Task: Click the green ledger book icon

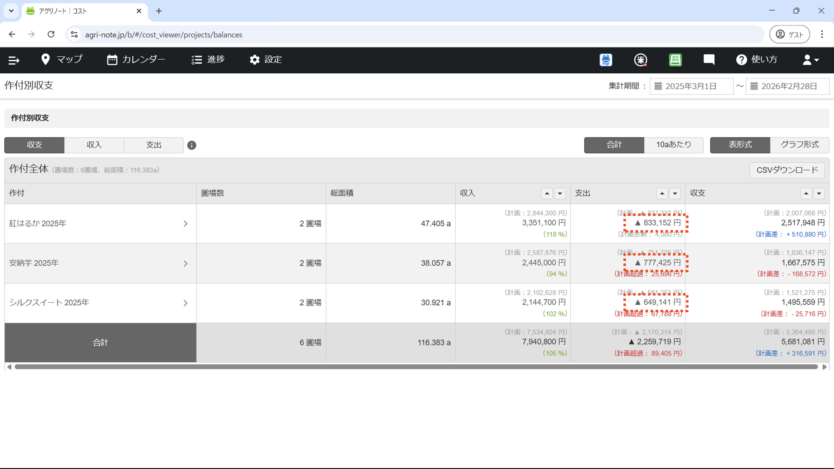Action: click(x=675, y=60)
